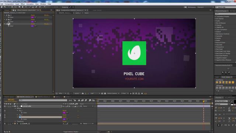236x133 pixels.
Task: Expand Color Correction in Effects & Presets
Action: 215,30
